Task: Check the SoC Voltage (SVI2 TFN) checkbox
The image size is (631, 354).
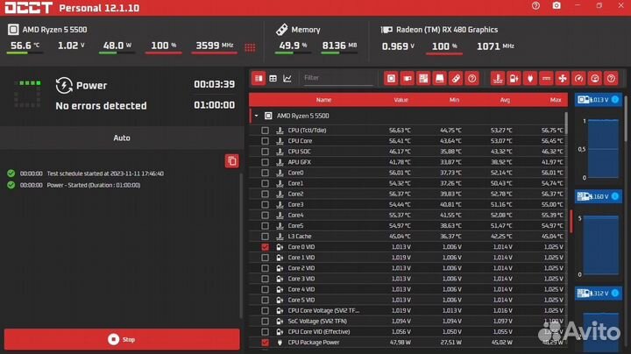Action: [x=265, y=321]
